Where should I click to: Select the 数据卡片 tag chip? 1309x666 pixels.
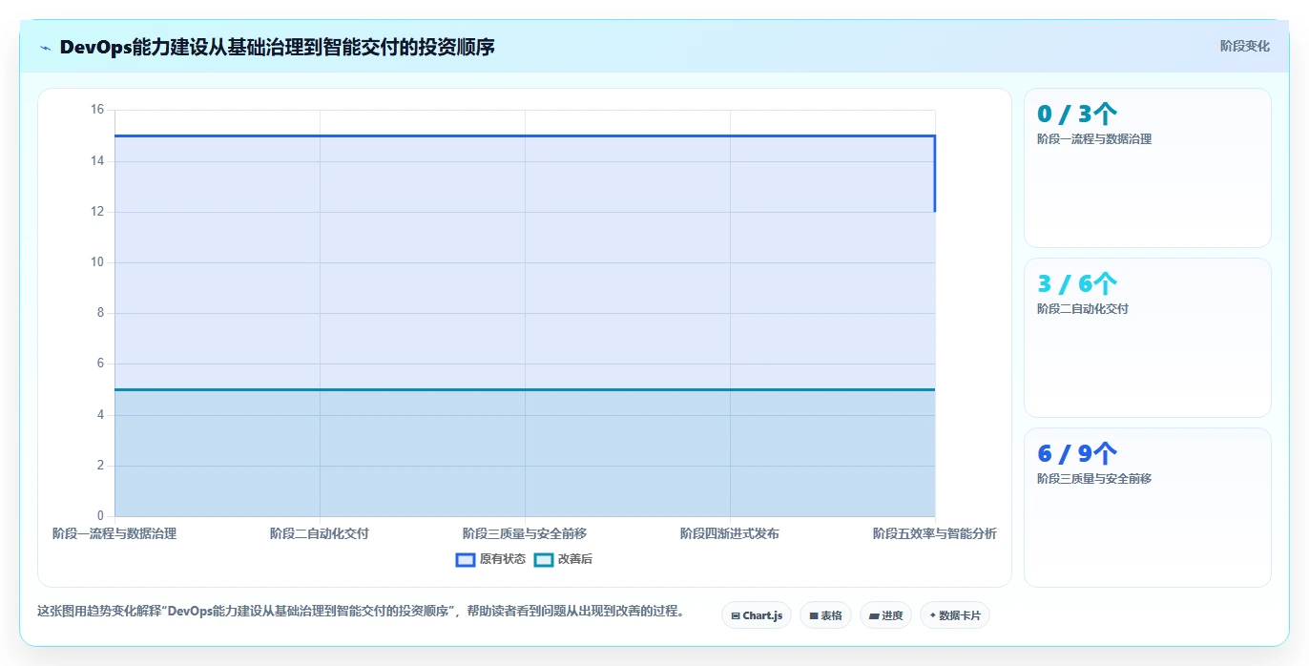[955, 615]
